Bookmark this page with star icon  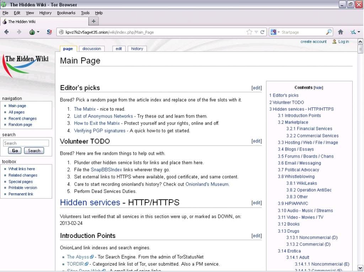[x=249, y=32]
